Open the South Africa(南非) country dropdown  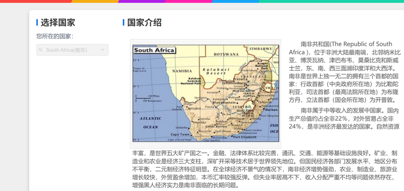tap(72, 50)
